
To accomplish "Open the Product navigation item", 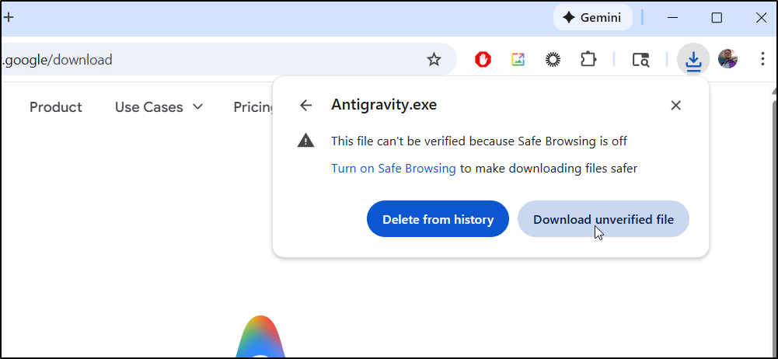I will coord(56,107).
